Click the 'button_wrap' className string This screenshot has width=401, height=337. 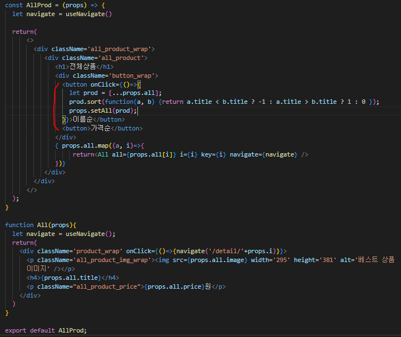131,76
